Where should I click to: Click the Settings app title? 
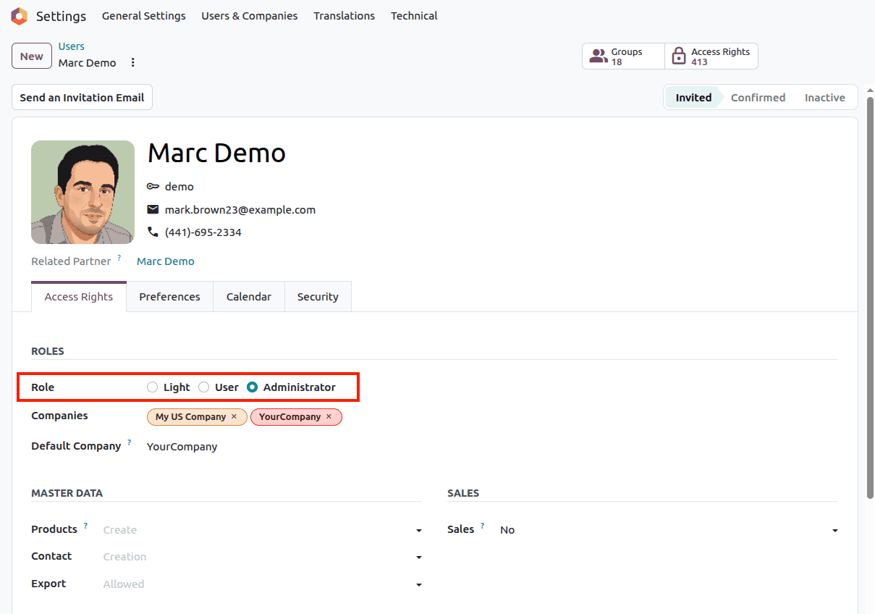pyautogui.click(x=61, y=16)
